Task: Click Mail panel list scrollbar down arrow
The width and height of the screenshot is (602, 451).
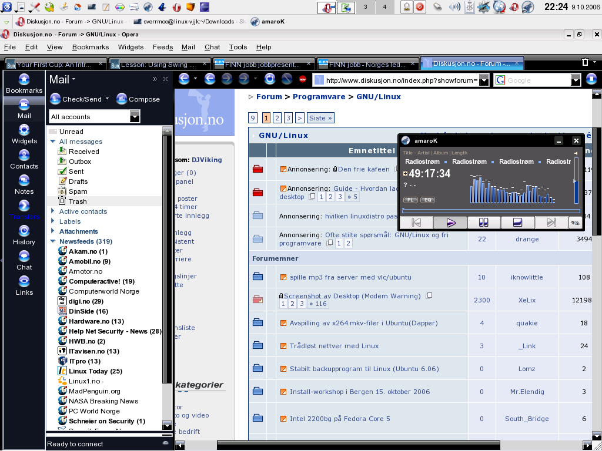Action: (x=167, y=425)
